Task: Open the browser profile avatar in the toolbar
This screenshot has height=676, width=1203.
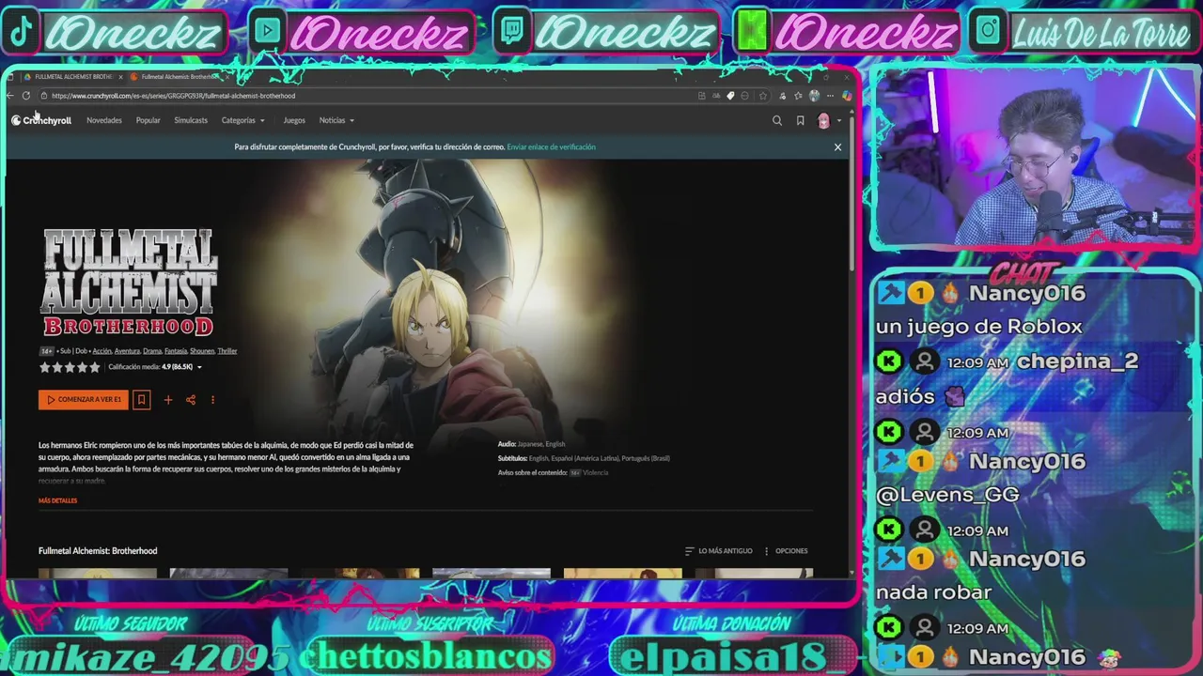Action: click(814, 96)
